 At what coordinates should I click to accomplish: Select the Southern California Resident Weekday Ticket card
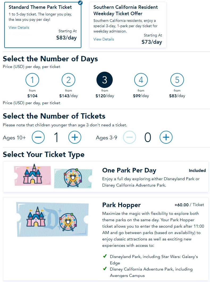pyautogui.click(x=128, y=25)
